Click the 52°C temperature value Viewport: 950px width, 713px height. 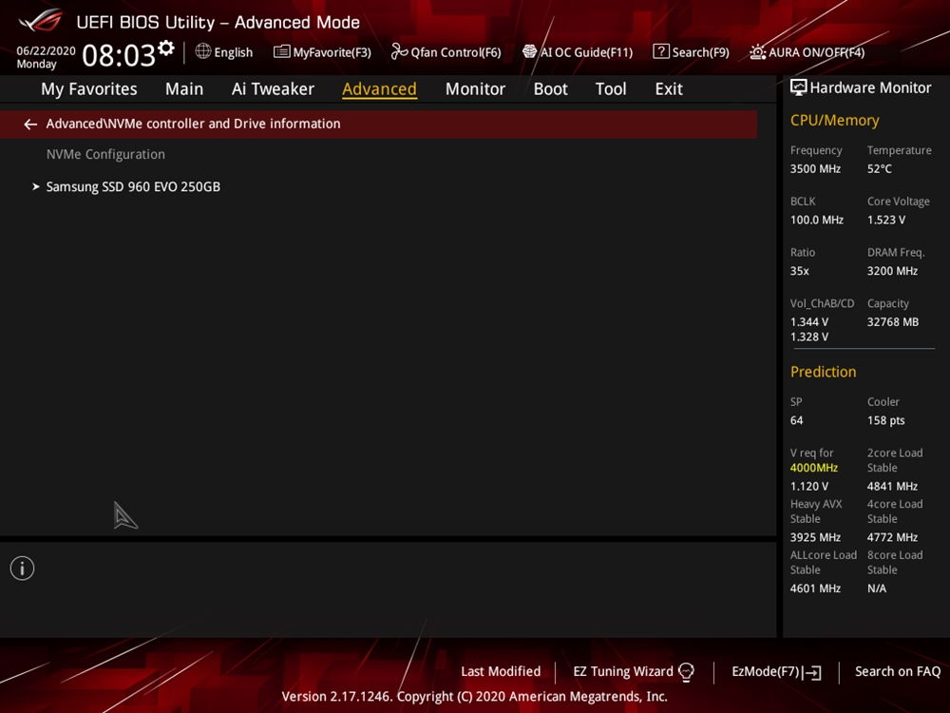[879, 169]
